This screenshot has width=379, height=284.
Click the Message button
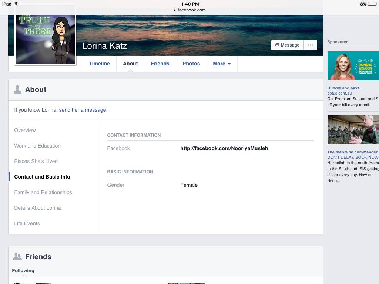287,45
